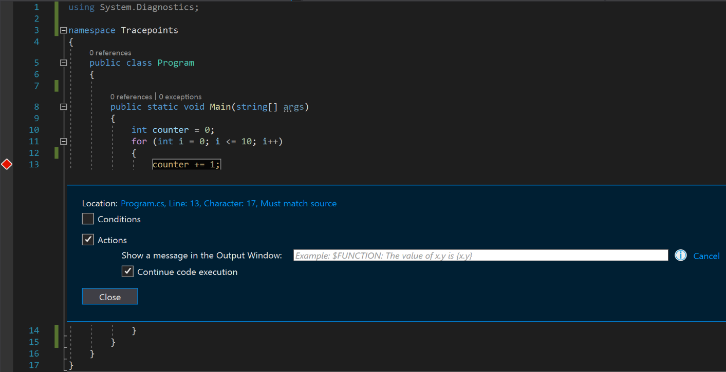
Task: Click the Cancel link
Action: [x=706, y=256]
